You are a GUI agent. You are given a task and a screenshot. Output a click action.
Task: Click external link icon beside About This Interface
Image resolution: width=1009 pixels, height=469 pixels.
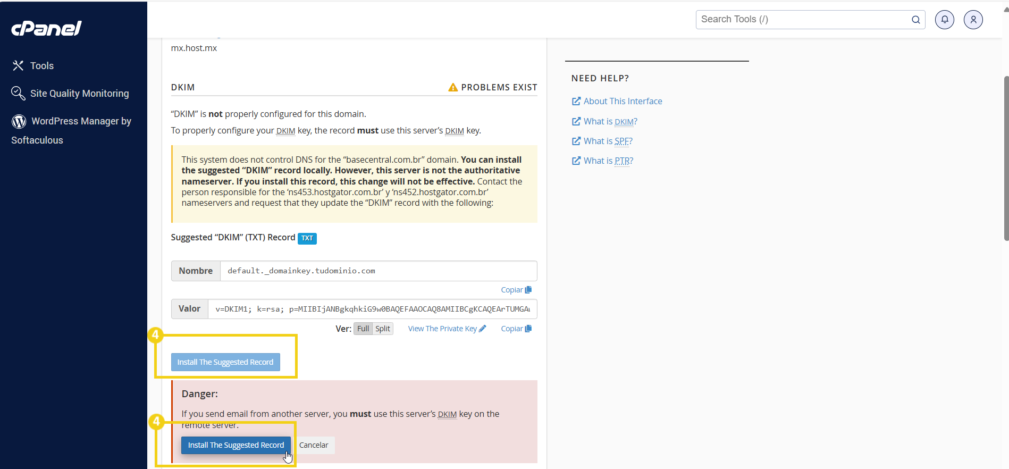[x=576, y=101]
